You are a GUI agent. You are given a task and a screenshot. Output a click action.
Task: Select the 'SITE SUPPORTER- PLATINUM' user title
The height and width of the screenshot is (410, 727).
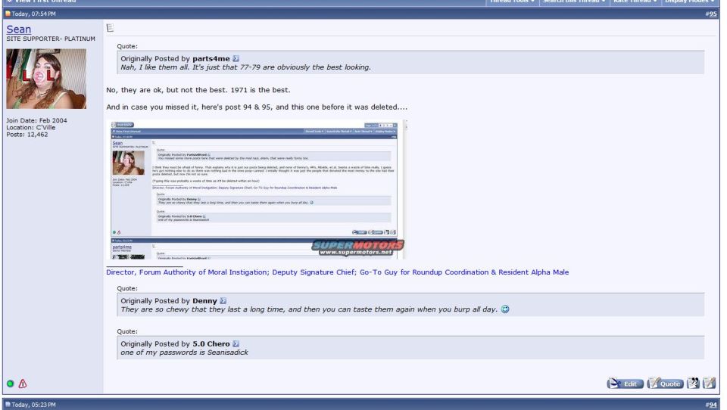tap(51, 39)
